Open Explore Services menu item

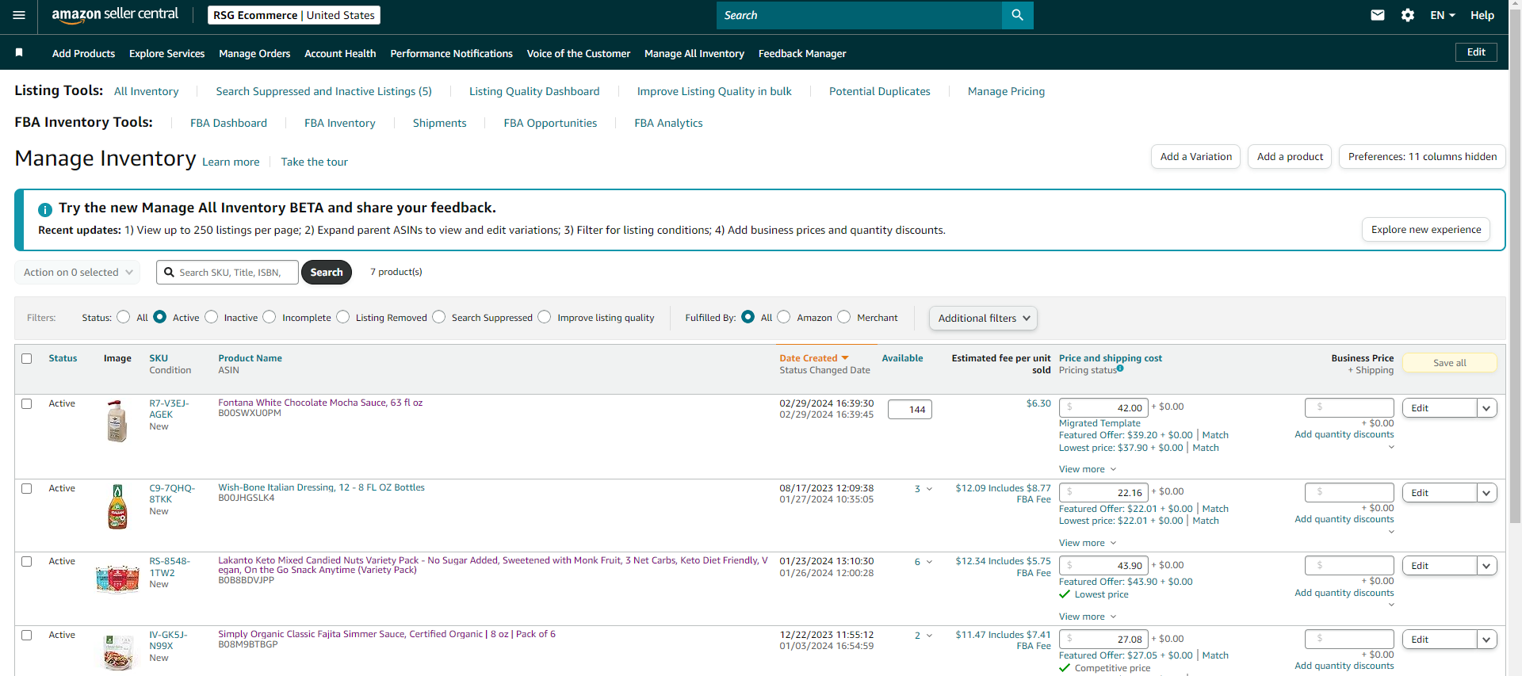(166, 53)
